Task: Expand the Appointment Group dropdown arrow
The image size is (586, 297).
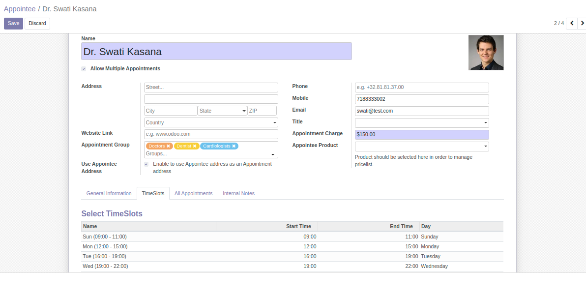Action: pos(273,154)
